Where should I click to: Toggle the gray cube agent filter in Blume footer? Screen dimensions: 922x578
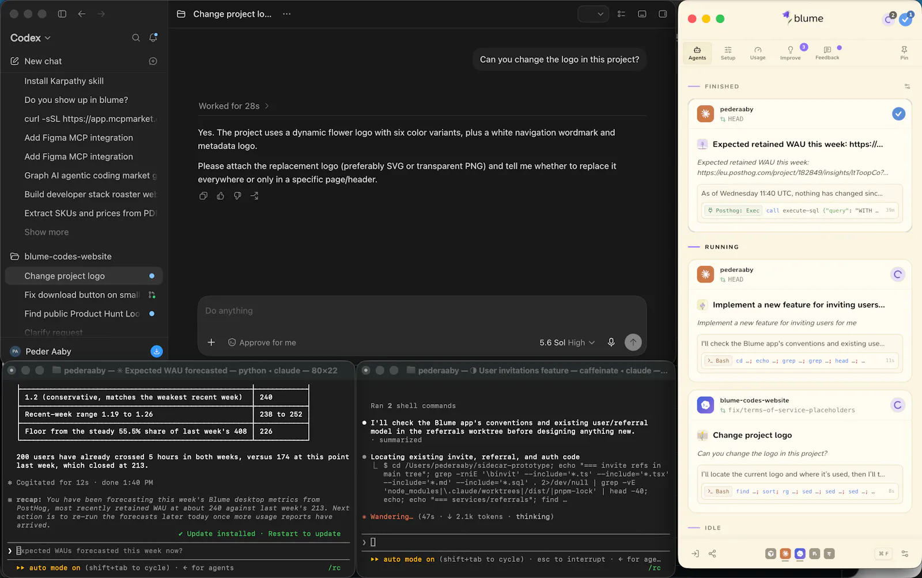(771, 554)
